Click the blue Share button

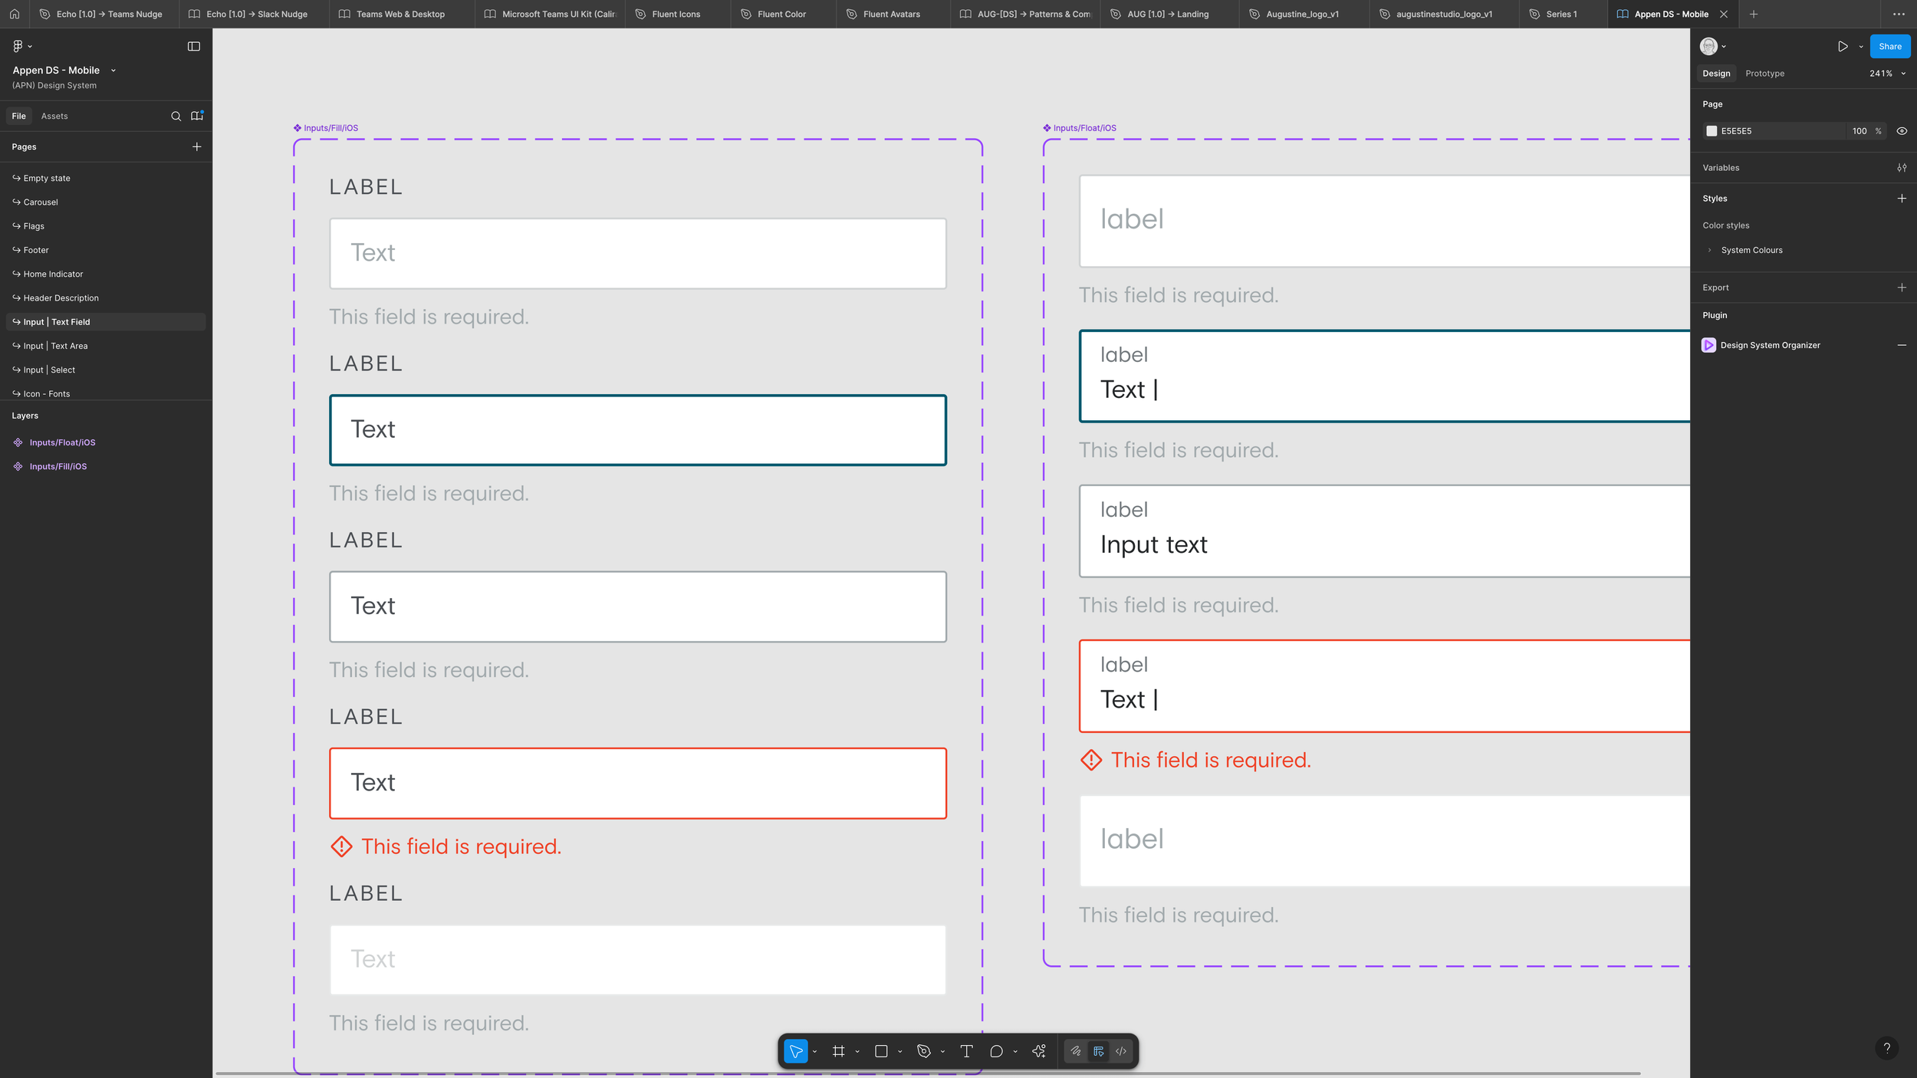1889,46
